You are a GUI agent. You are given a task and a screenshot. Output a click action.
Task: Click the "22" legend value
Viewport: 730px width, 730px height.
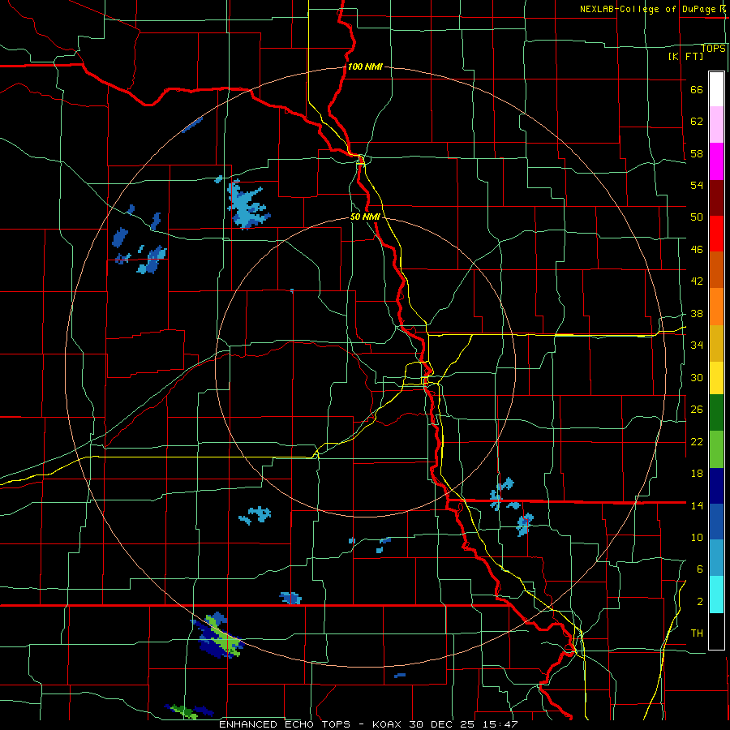(x=697, y=442)
